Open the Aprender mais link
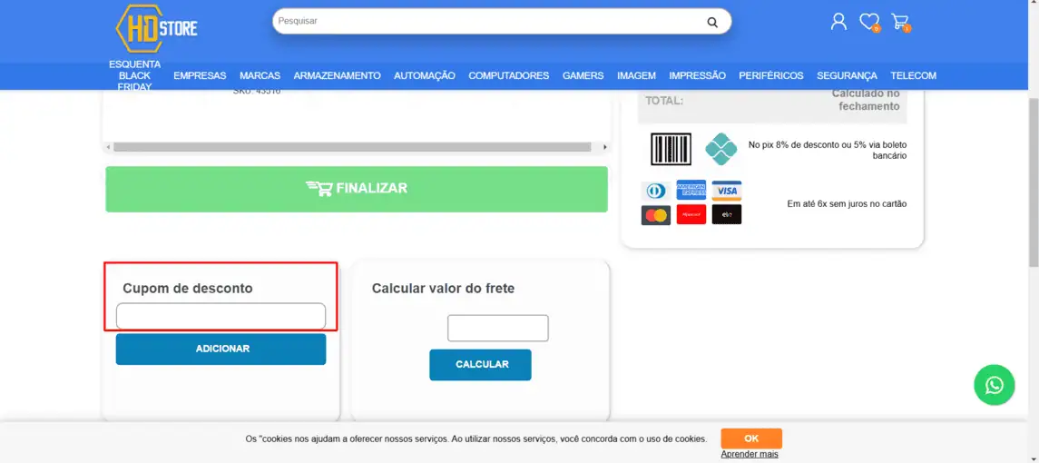1039x463 pixels. tap(750, 455)
